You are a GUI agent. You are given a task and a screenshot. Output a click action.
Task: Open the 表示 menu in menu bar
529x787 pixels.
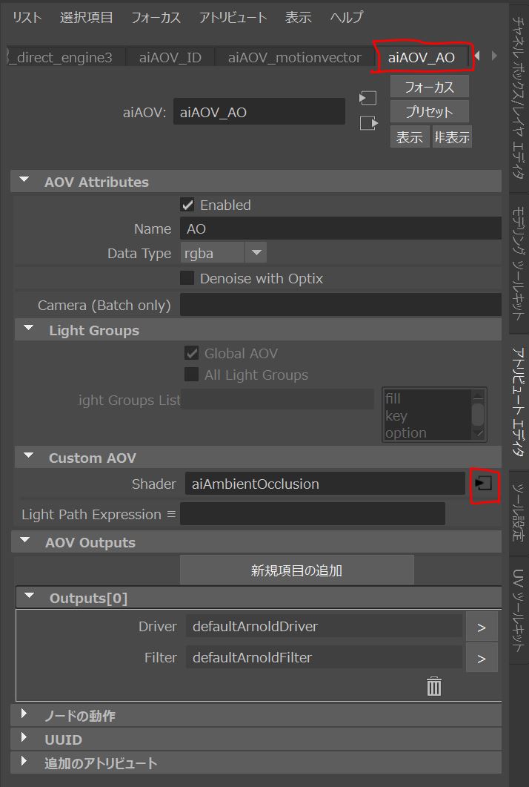(299, 18)
